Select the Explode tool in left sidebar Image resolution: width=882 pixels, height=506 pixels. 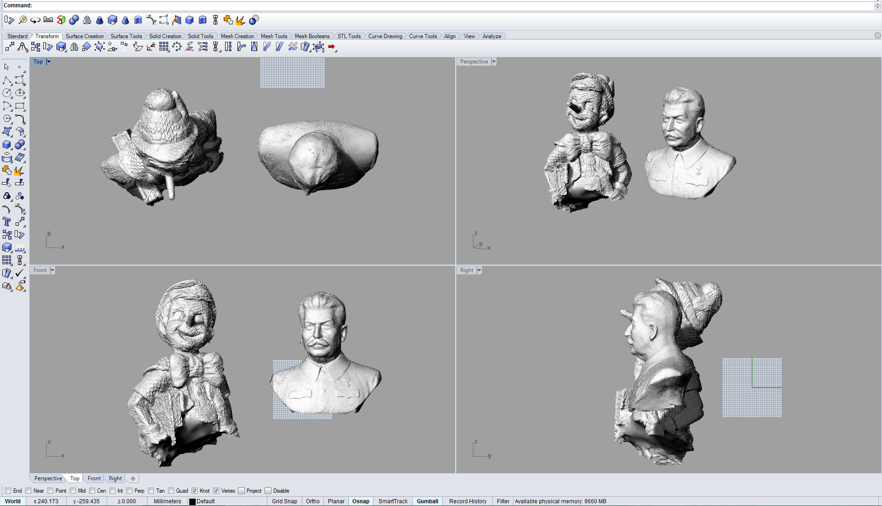[19, 171]
